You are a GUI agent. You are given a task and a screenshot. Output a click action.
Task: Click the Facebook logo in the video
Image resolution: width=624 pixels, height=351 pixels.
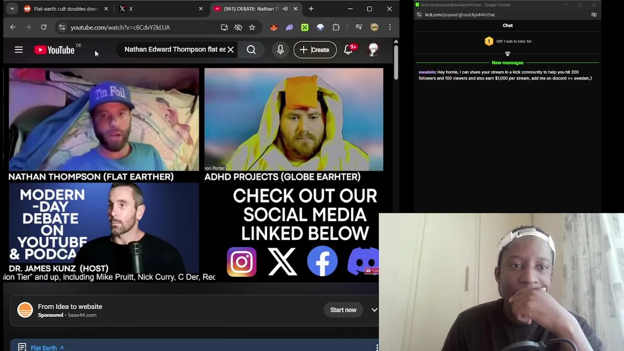(322, 262)
